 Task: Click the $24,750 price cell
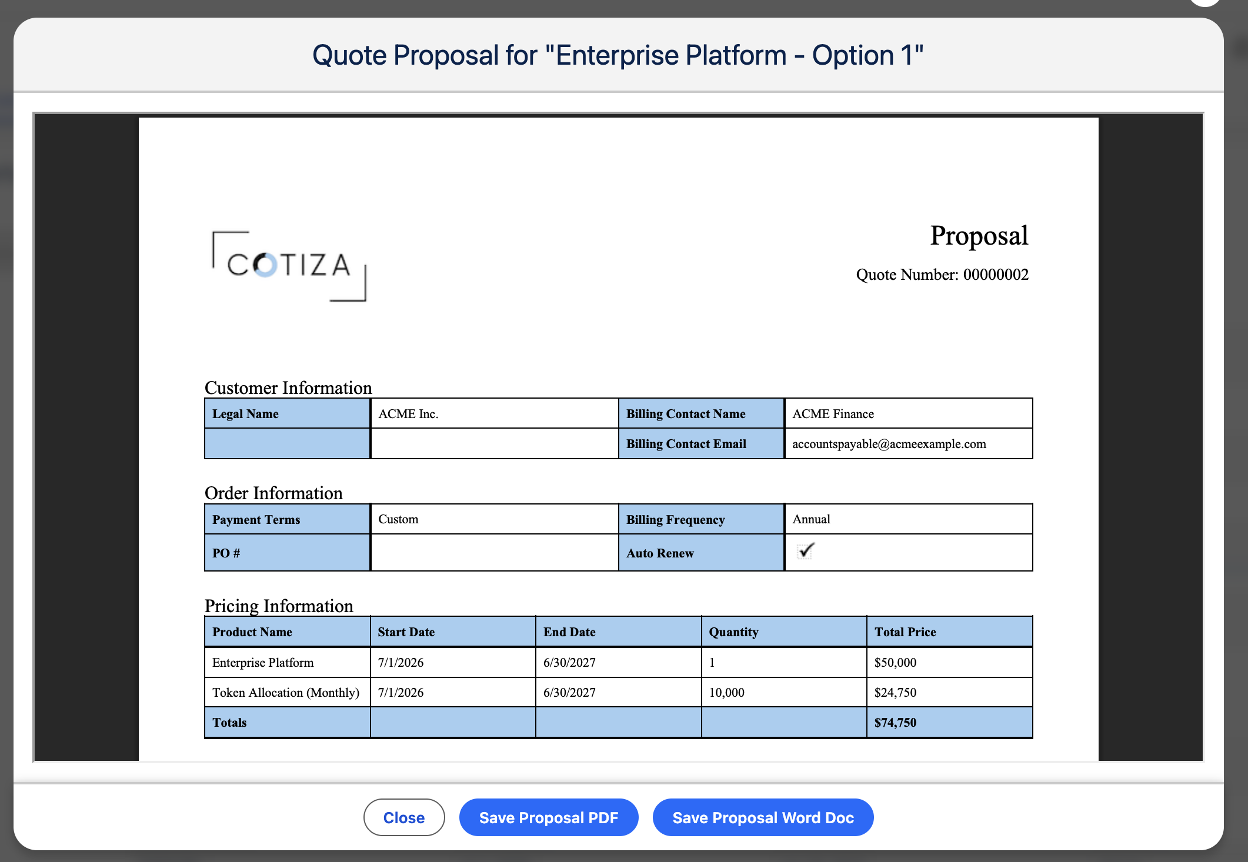point(950,693)
